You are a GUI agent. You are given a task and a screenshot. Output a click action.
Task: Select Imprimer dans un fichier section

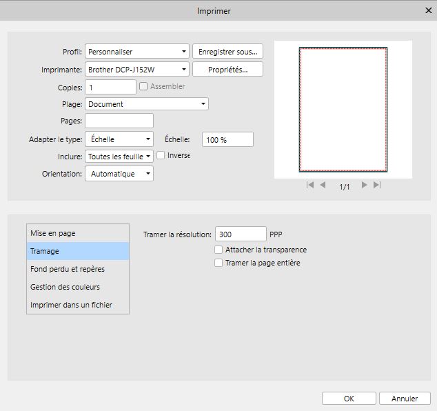[78, 305]
